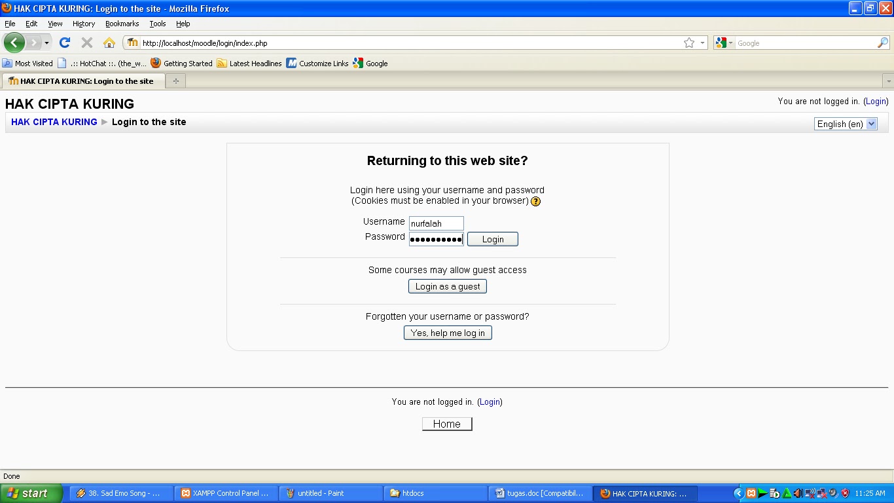Click the new tab plus button
Viewport: 894px width, 503px height.
(175, 81)
